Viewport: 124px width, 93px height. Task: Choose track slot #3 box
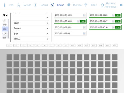pyautogui.click(x=24, y=45)
